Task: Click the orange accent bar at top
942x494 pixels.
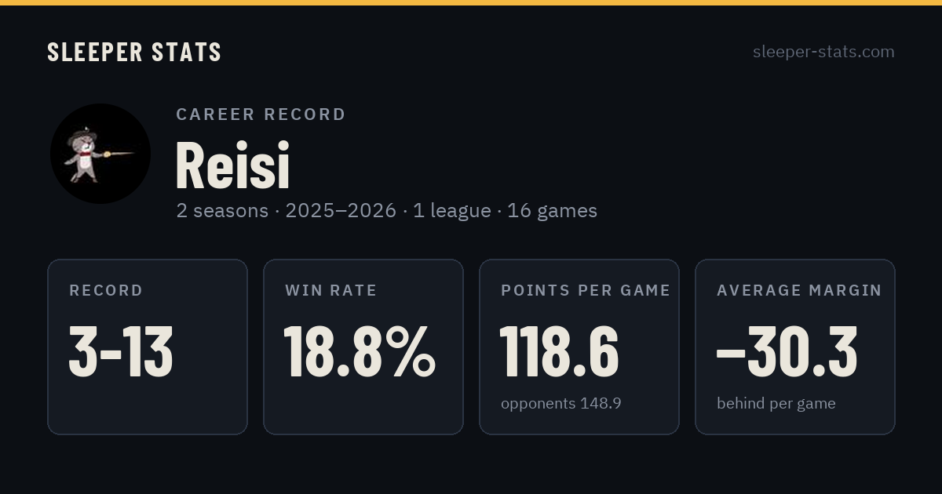Action: point(471,2)
